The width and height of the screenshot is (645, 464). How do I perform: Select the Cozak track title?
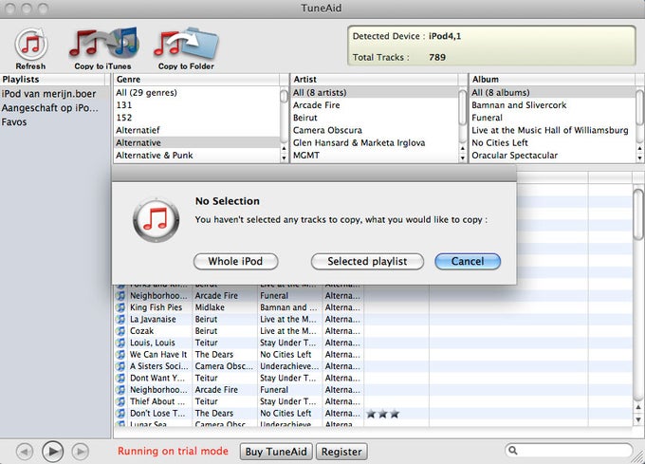tap(141, 331)
